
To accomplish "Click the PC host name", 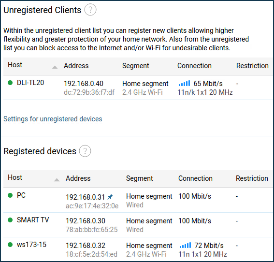I will pos(21,195).
